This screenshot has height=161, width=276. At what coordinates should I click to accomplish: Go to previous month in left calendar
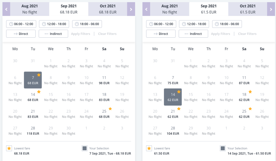pos(6,9)
